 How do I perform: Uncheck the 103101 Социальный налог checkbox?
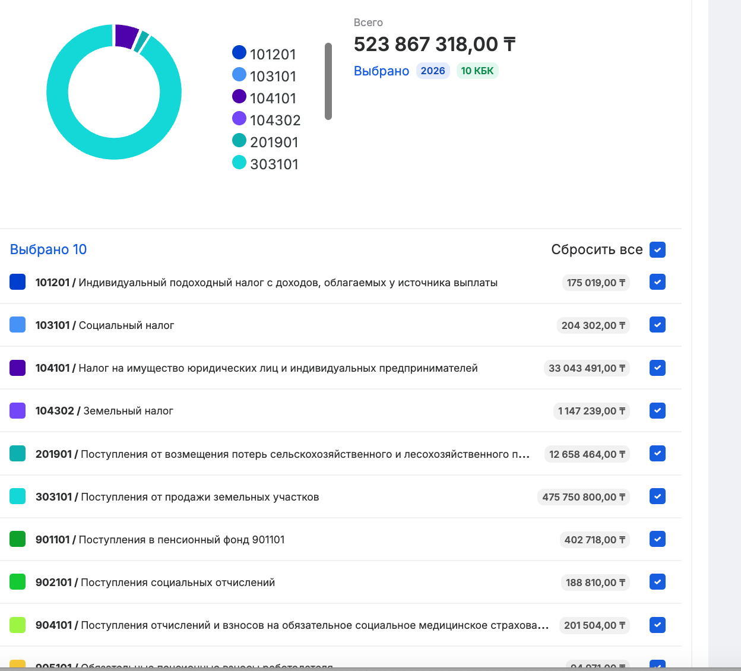click(657, 325)
